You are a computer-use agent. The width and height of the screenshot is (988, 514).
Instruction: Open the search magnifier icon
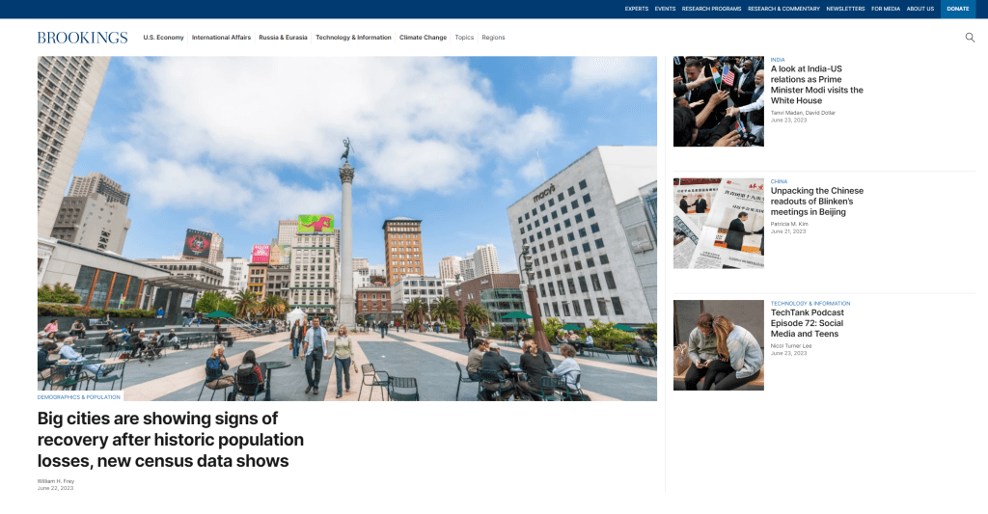click(x=970, y=38)
